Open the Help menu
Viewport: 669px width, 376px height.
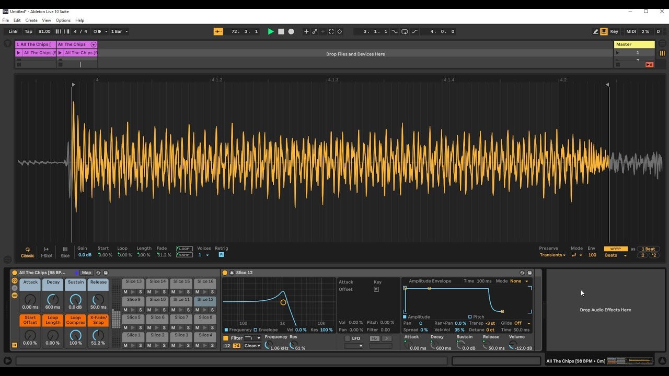(79, 20)
